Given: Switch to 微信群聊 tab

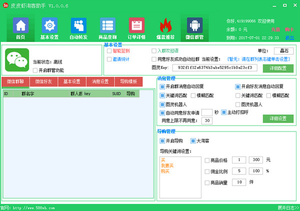Looking at the screenshot, I should point(15,81).
